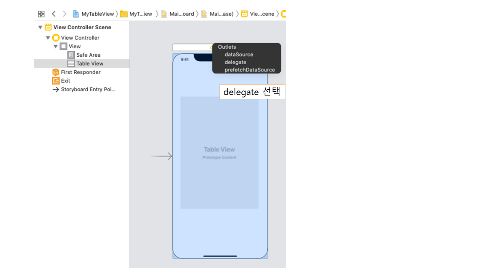The image size is (488, 274).
Task: Collapse the View disclosure triangle
Action: 56,46
